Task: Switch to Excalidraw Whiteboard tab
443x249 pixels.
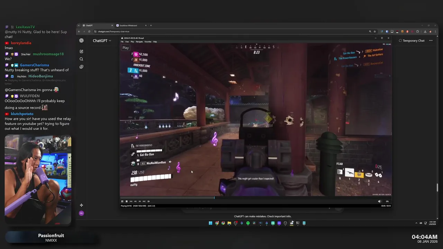Action: click(131, 25)
